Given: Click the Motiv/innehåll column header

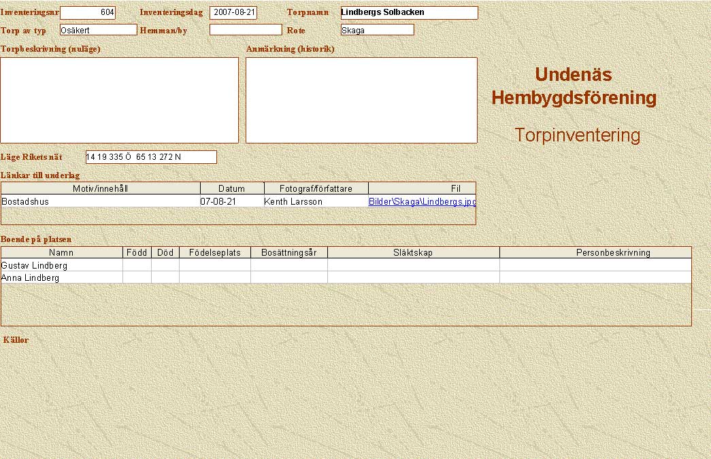Looking at the screenshot, I should [x=100, y=188].
